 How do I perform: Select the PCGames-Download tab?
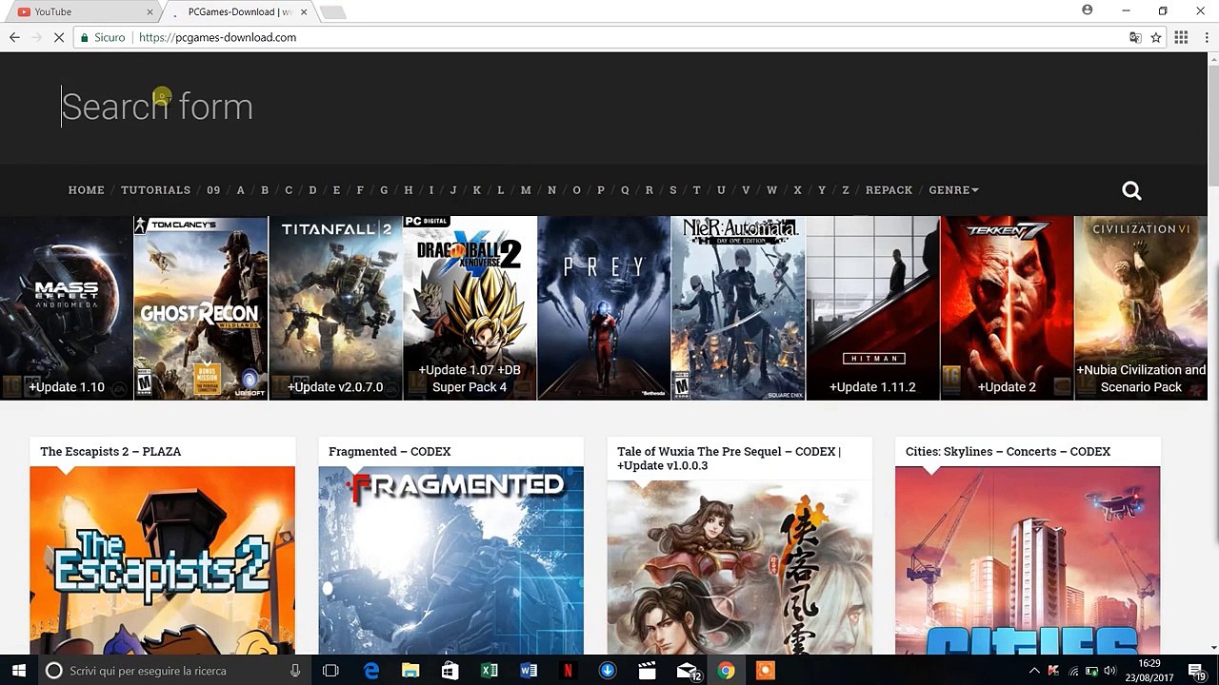click(240, 12)
